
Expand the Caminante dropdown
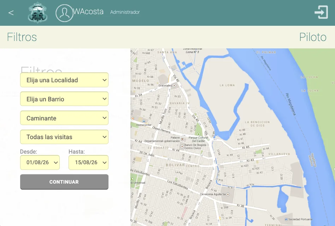(x=64, y=118)
